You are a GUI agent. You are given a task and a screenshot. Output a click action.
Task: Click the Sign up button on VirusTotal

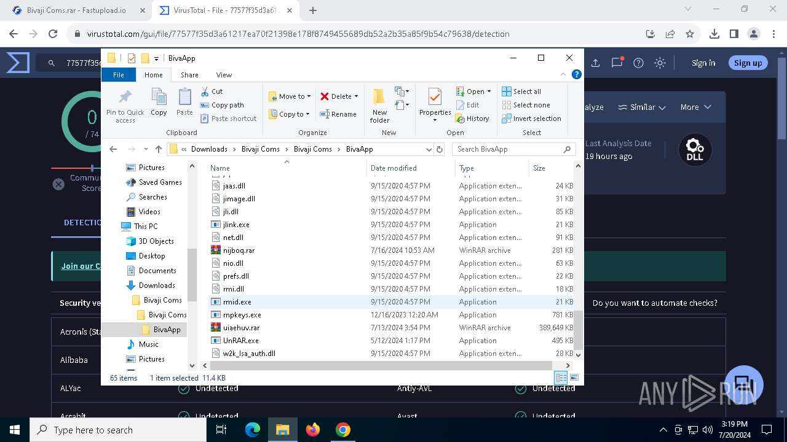tap(748, 63)
